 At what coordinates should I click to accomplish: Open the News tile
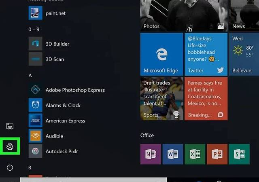coord(244,16)
